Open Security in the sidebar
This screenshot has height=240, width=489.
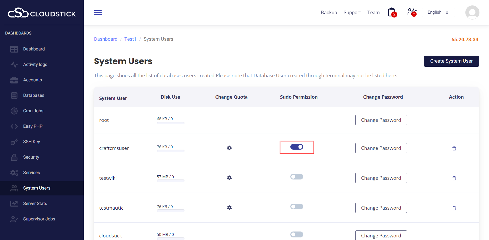coord(31,157)
